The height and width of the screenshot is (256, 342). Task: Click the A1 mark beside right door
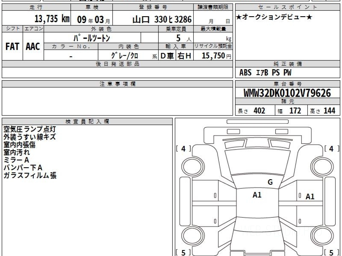(310, 197)
